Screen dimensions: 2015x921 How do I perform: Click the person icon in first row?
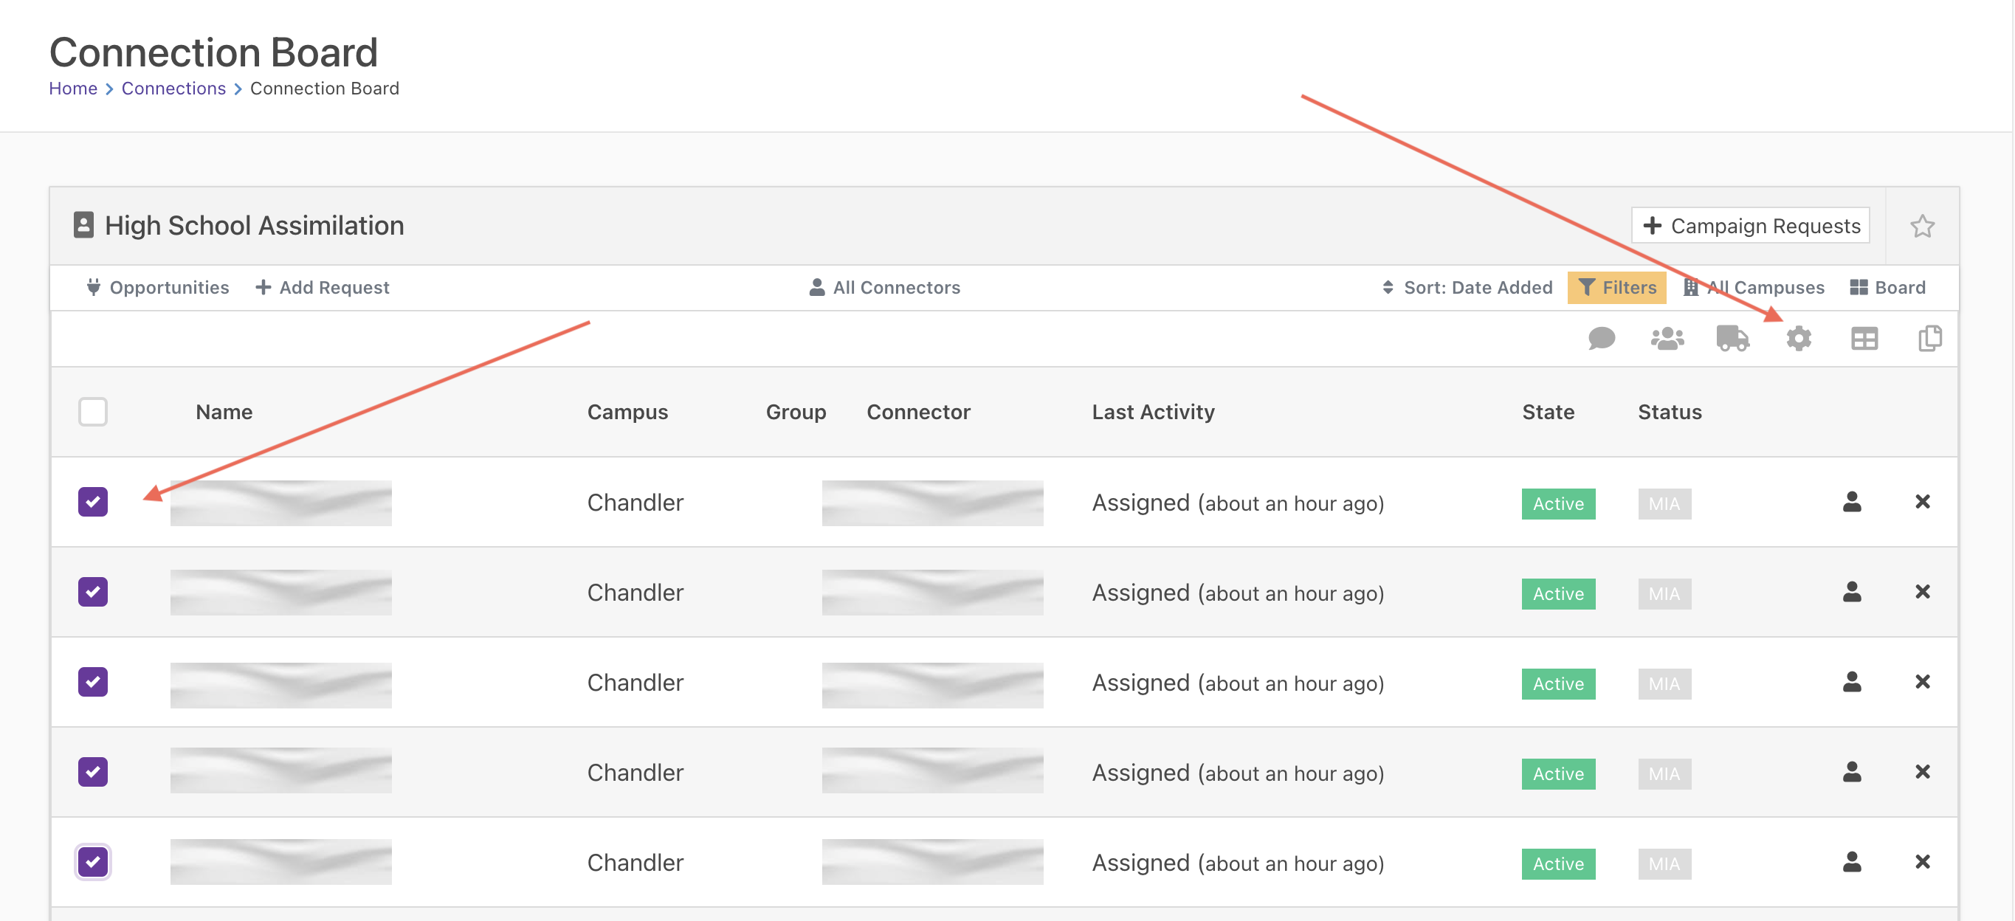1852,502
